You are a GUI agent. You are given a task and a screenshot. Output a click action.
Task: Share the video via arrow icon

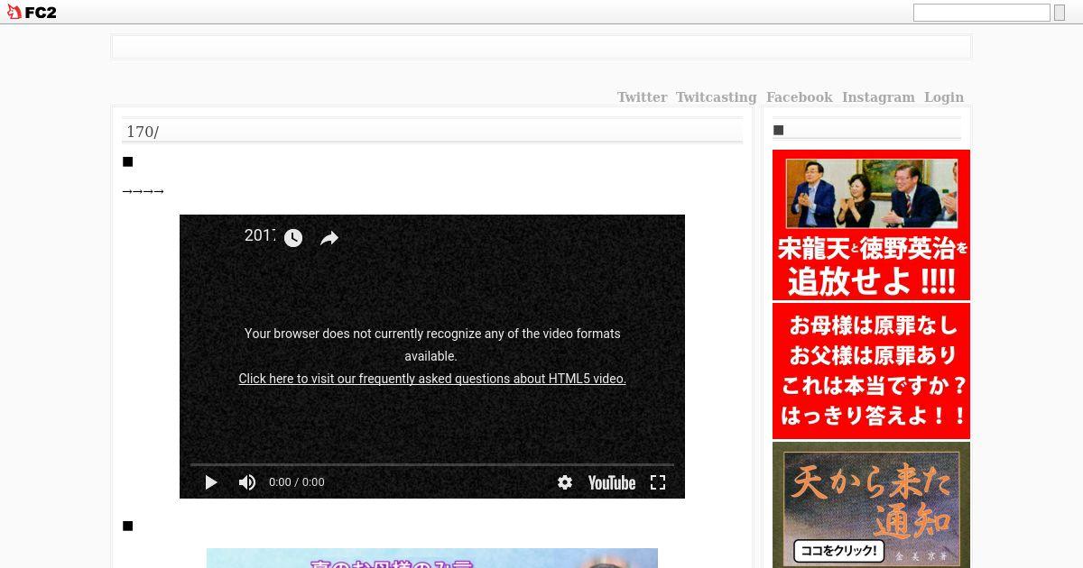[x=329, y=238]
